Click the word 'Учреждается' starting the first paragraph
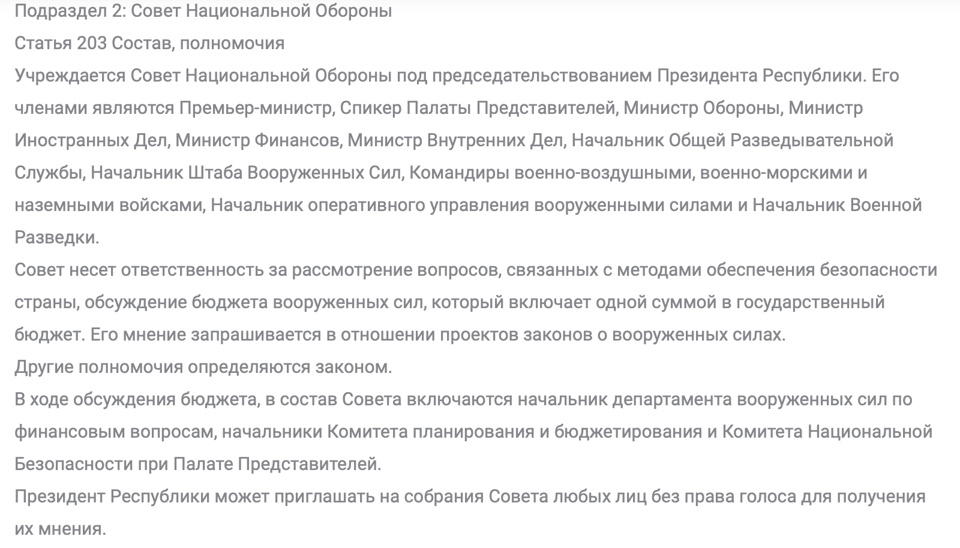 [x=70, y=76]
